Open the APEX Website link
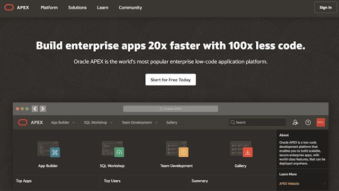The height and width of the screenshot is (191, 339). 289,184
